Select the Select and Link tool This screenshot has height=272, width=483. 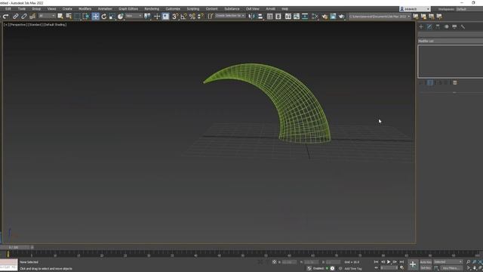click(x=15, y=17)
